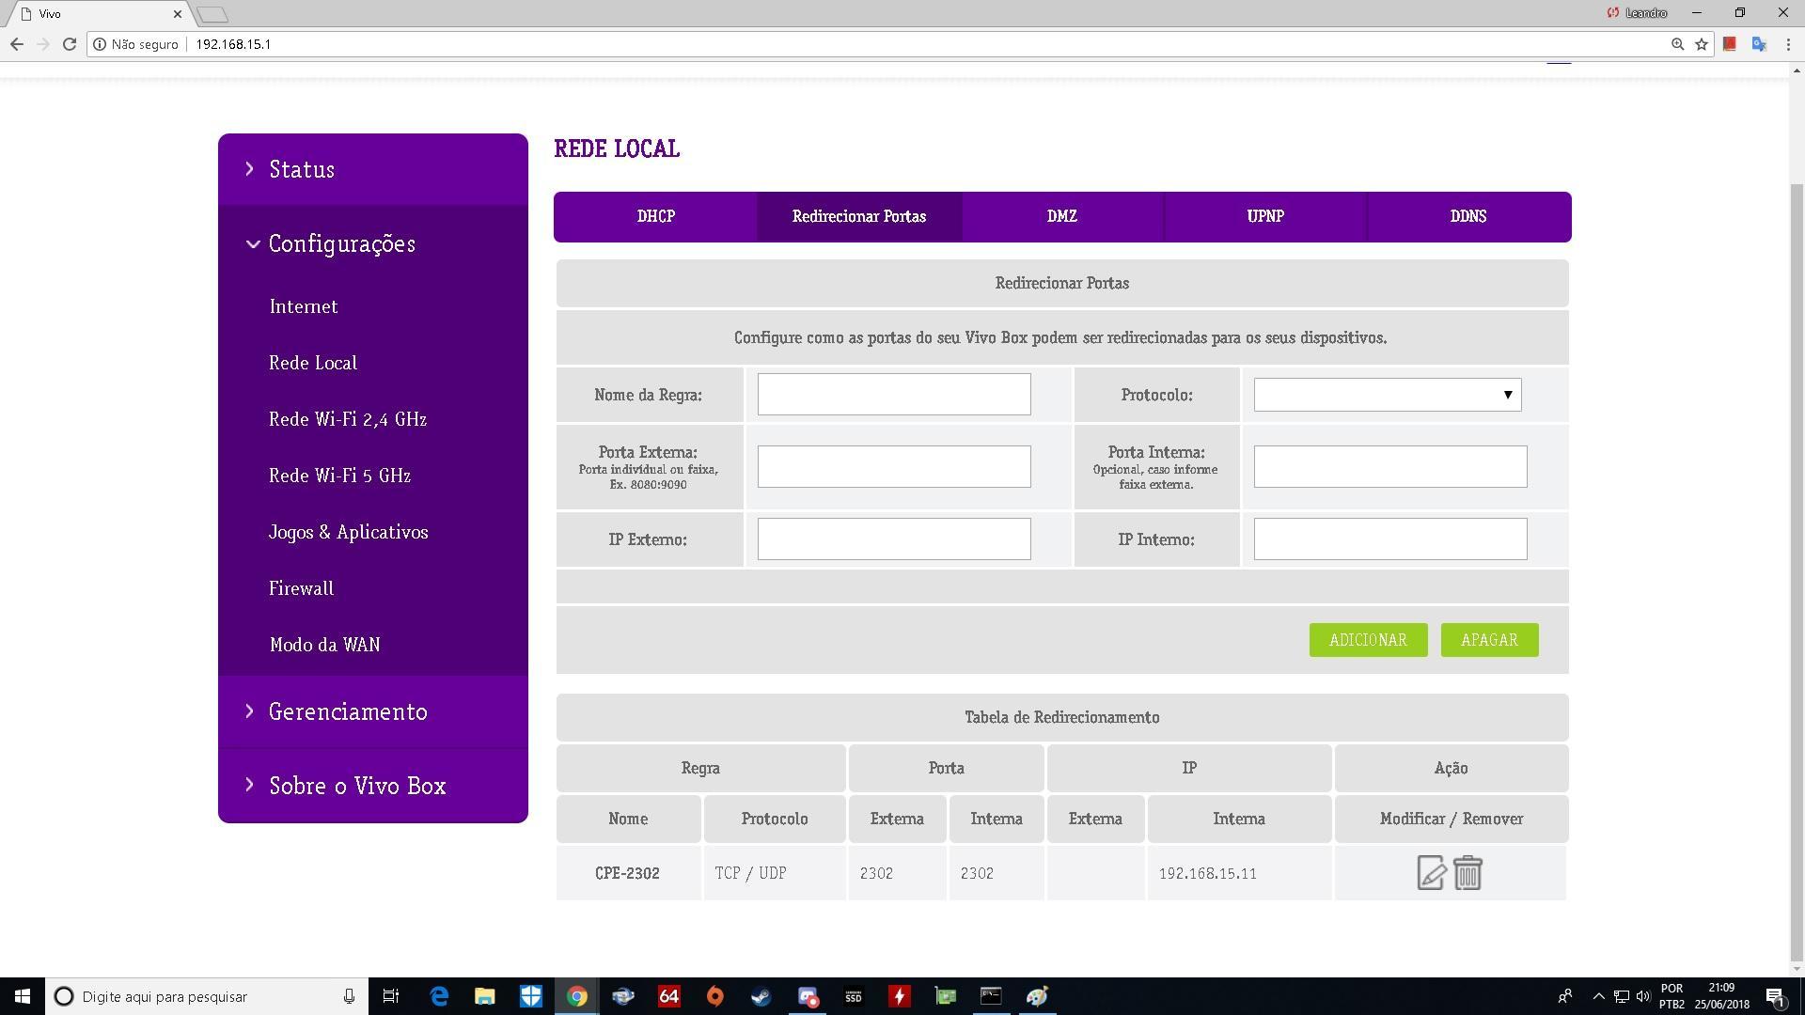The width and height of the screenshot is (1805, 1015).
Task: Launch Microsoft Edge from the taskbar
Action: point(439,996)
